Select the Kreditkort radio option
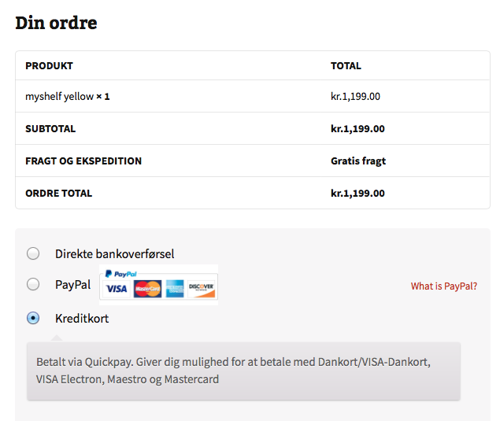This screenshot has height=421, width=500. point(33,318)
